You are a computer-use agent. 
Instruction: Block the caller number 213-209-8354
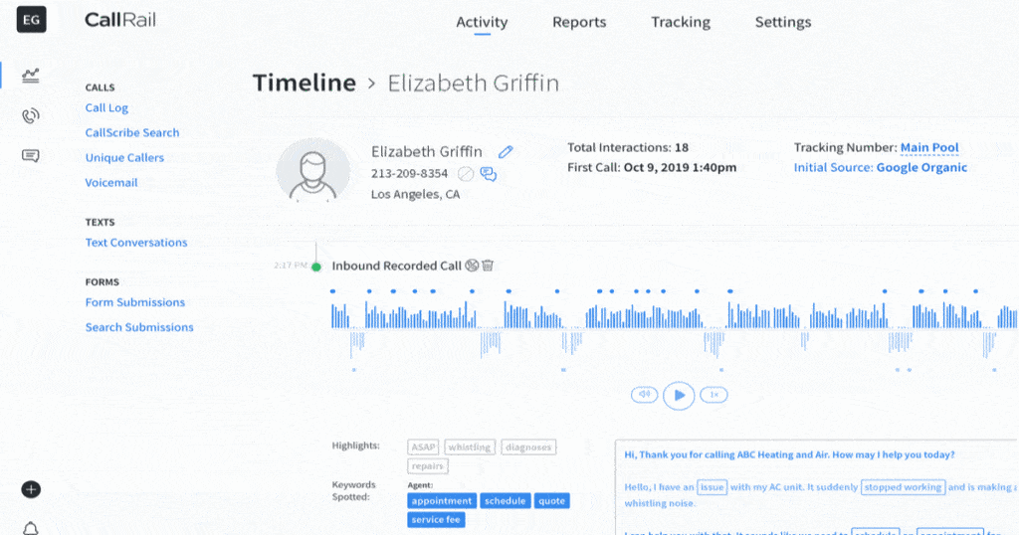(x=466, y=174)
